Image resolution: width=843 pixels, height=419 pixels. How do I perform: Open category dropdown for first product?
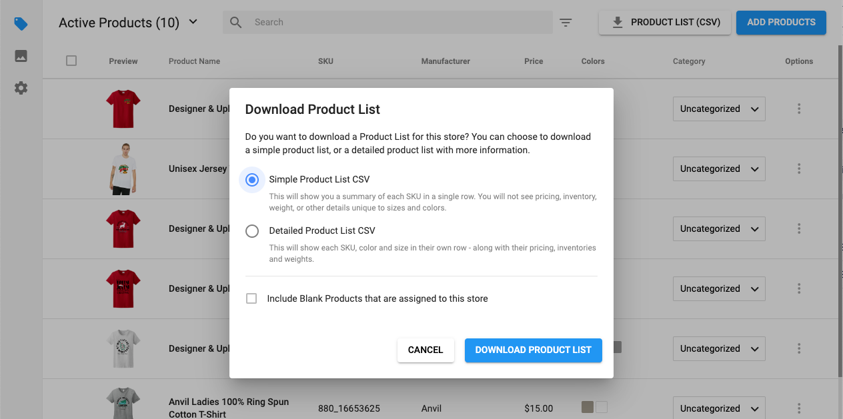pos(718,109)
